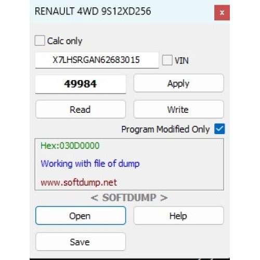The height and width of the screenshot is (260, 260).
Task: Click the mileage value field 49984
Action: [x=81, y=84]
